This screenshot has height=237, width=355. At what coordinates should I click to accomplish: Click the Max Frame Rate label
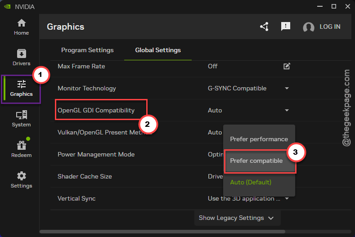click(x=81, y=66)
